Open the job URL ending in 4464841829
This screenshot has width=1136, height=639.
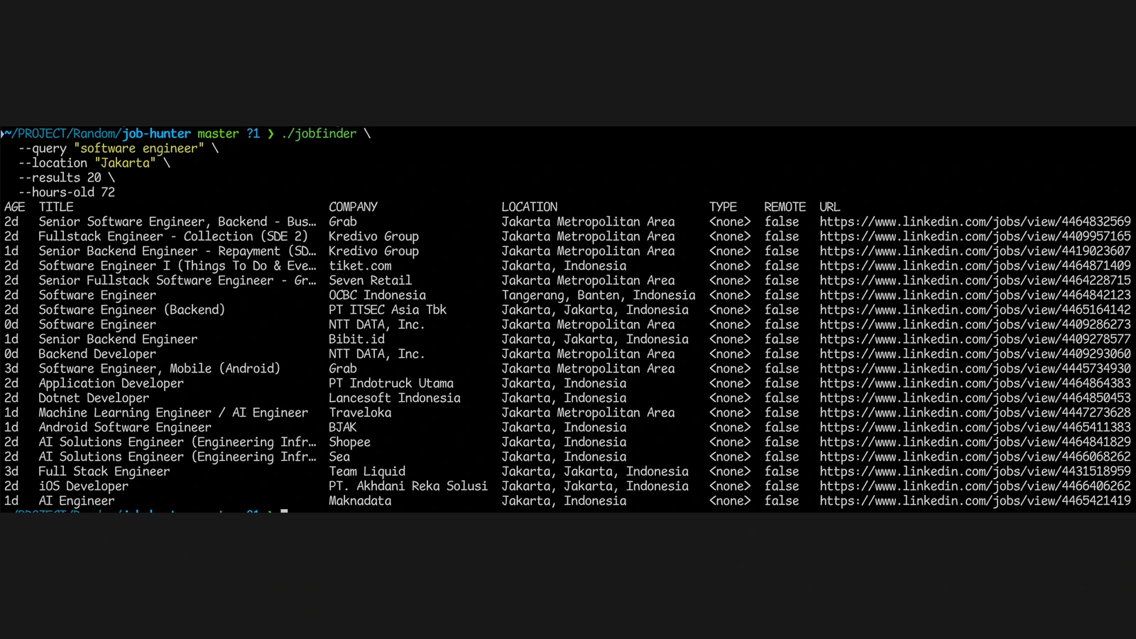975,442
